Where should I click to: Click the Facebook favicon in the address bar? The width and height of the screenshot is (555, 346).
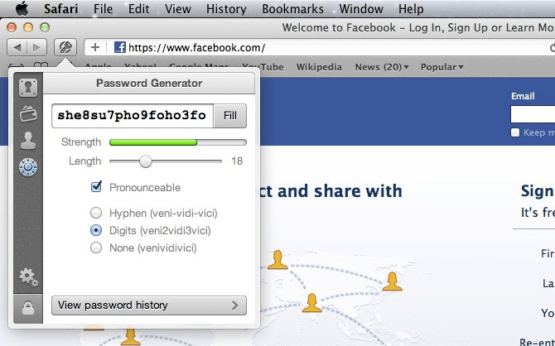coord(120,47)
